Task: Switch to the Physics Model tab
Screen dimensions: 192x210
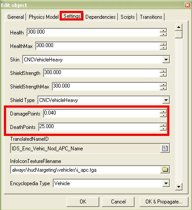Action: (x=44, y=17)
